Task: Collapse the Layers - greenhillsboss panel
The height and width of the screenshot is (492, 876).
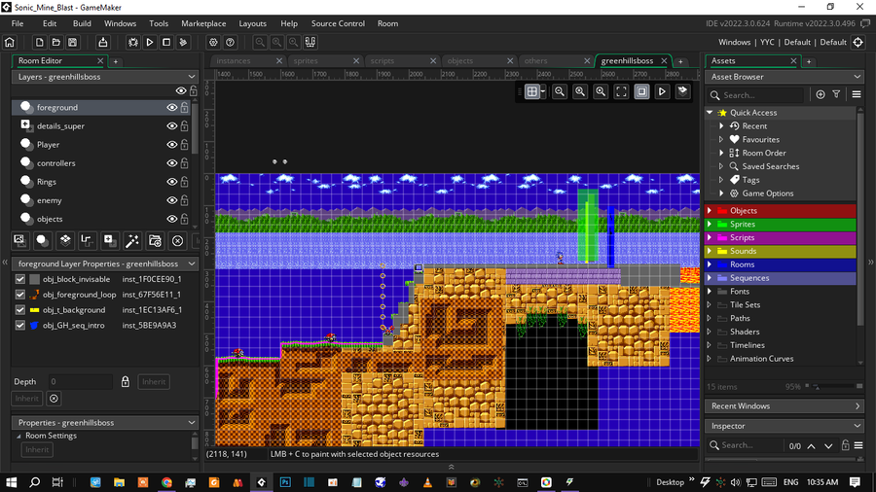Action: click(192, 77)
